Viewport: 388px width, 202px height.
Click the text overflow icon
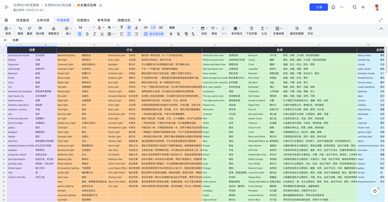146,28
